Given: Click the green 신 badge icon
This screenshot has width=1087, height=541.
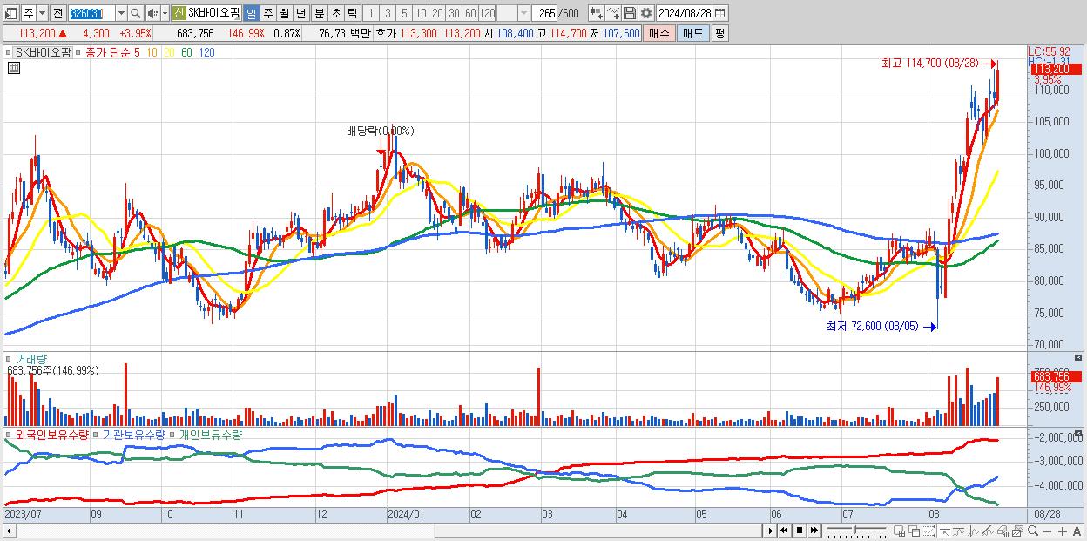Looking at the screenshot, I should click(x=178, y=13).
